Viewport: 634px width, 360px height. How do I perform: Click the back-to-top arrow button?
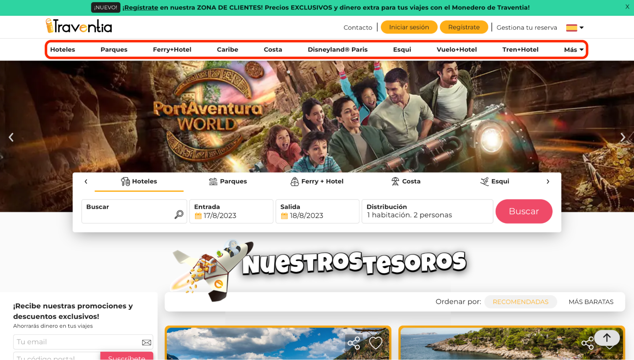point(607,338)
